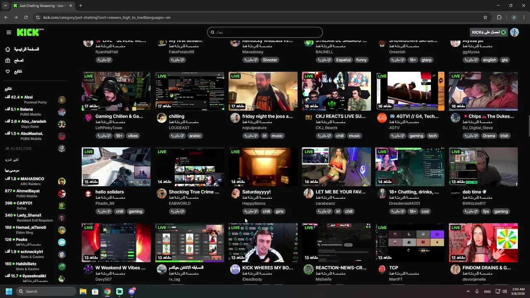
Task: Focus the Kick search field
Action: coord(265,32)
